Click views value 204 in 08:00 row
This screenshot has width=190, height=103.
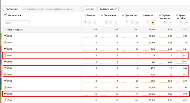[x=137, y=87]
